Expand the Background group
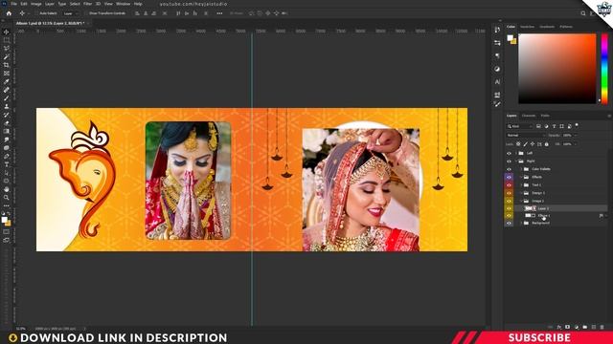The height and width of the screenshot is (344, 613). [x=521, y=223]
